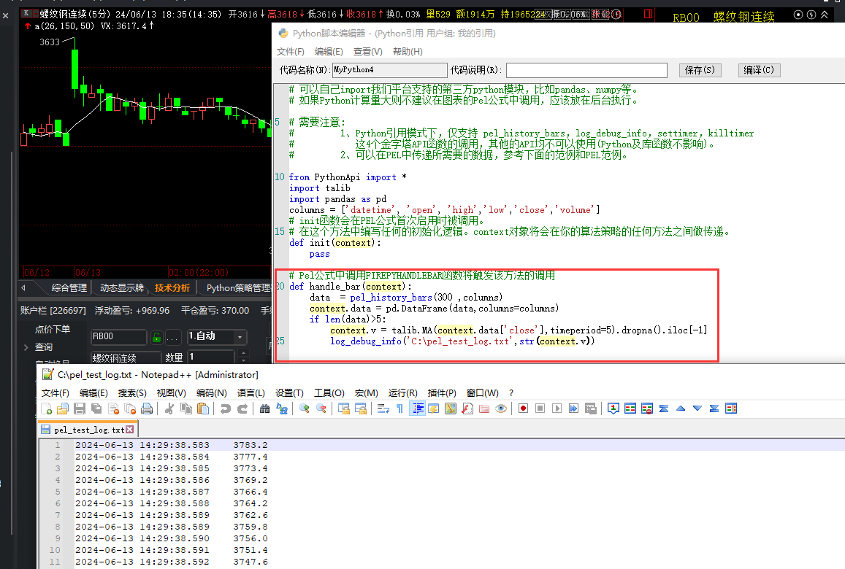This screenshot has width=845, height=569.
Task: Jump to the next item using down triangle
Action: click(697, 409)
